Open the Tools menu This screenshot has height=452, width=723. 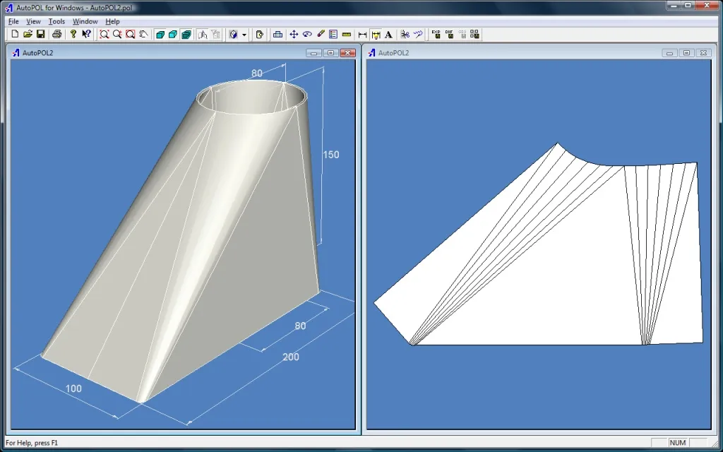[x=56, y=21]
